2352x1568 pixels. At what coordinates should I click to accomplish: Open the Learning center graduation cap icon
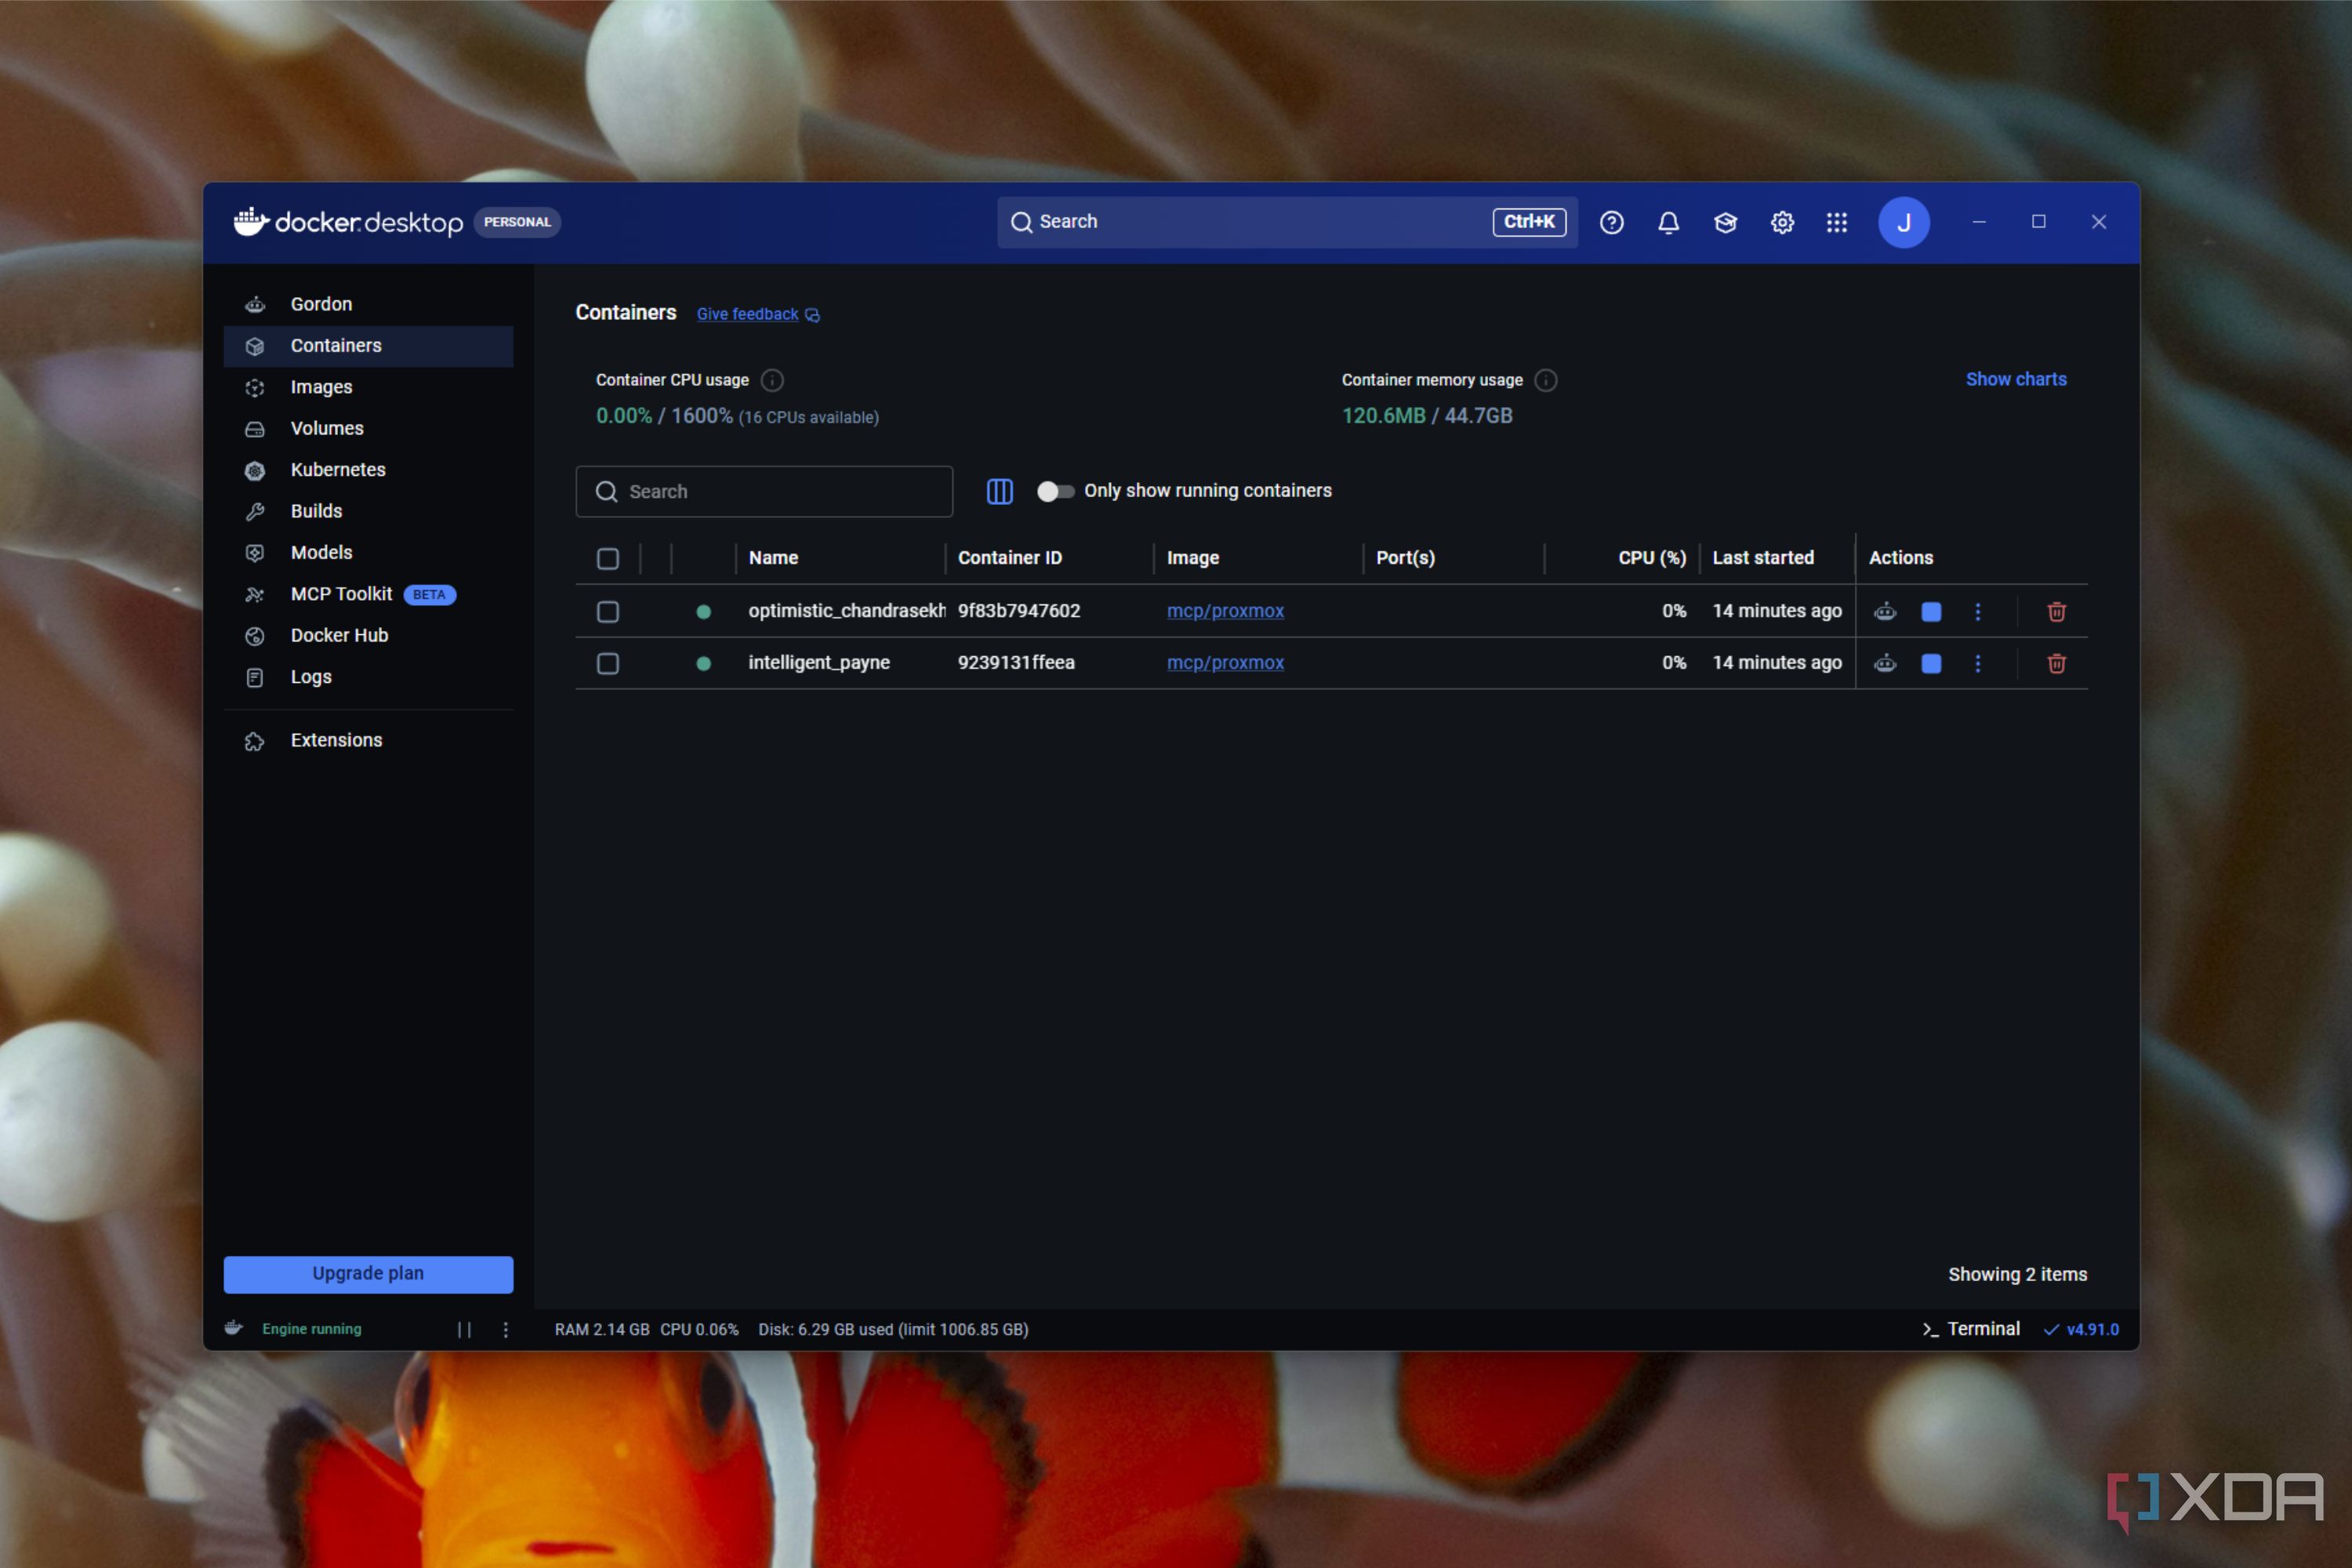[x=1725, y=222]
